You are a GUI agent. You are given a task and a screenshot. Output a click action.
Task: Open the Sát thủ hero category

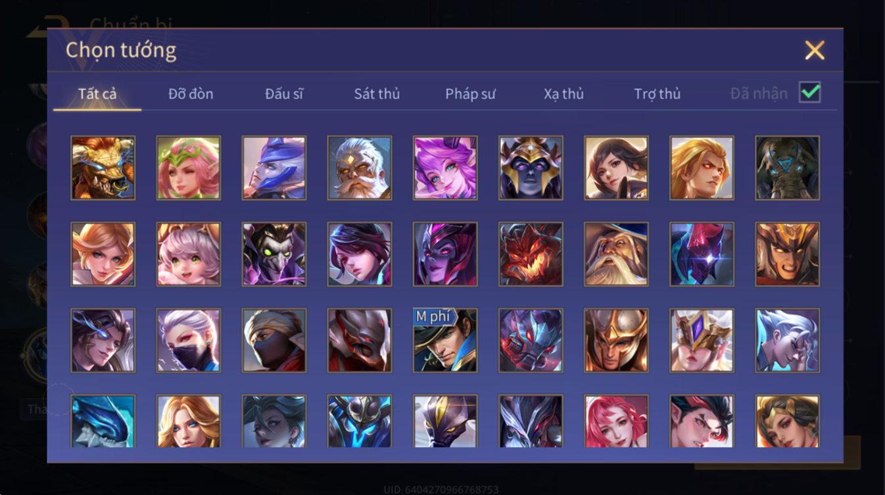point(377,94)
